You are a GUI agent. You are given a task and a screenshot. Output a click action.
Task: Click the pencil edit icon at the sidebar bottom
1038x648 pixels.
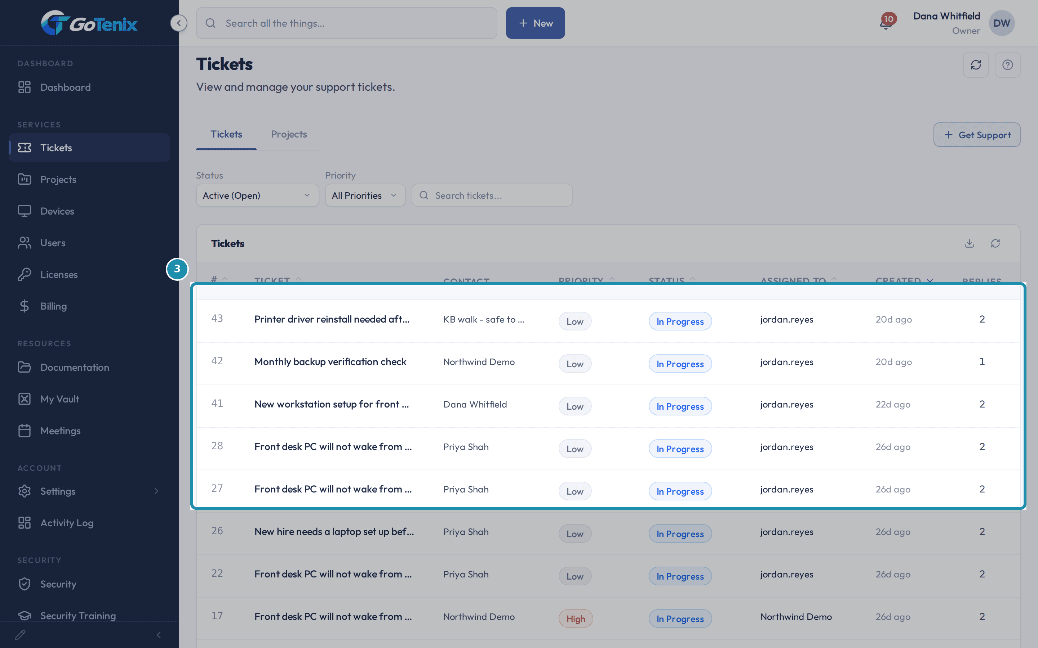click(x=20, y=635)
